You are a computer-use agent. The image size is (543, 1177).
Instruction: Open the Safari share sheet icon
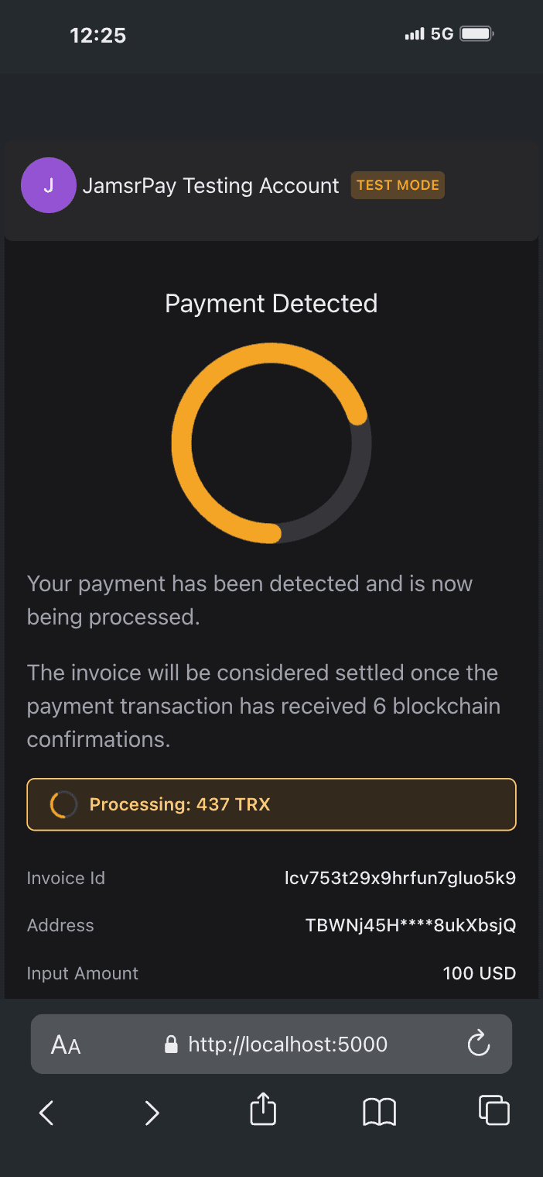(x=263, y=1108)
